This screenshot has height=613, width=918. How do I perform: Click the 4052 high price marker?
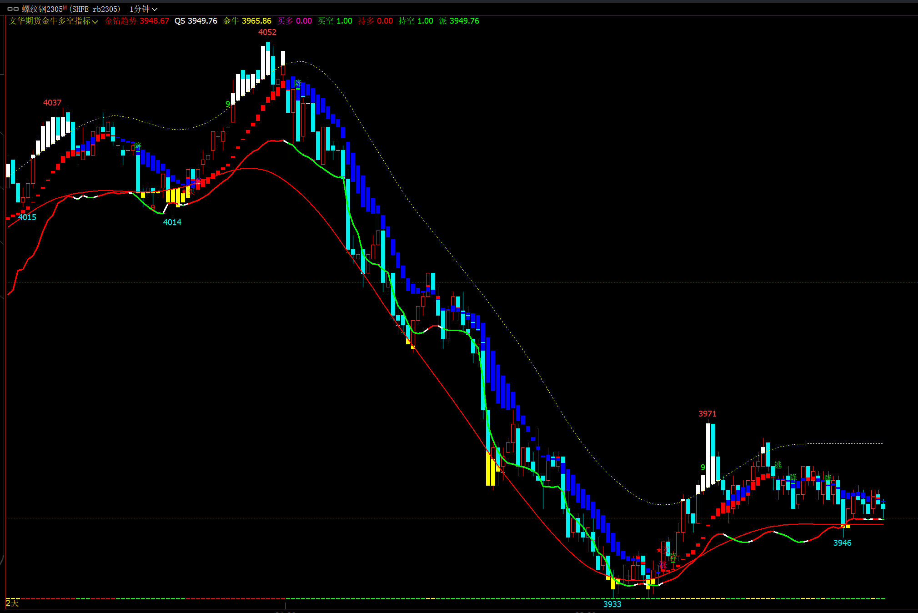pos(267,32)
